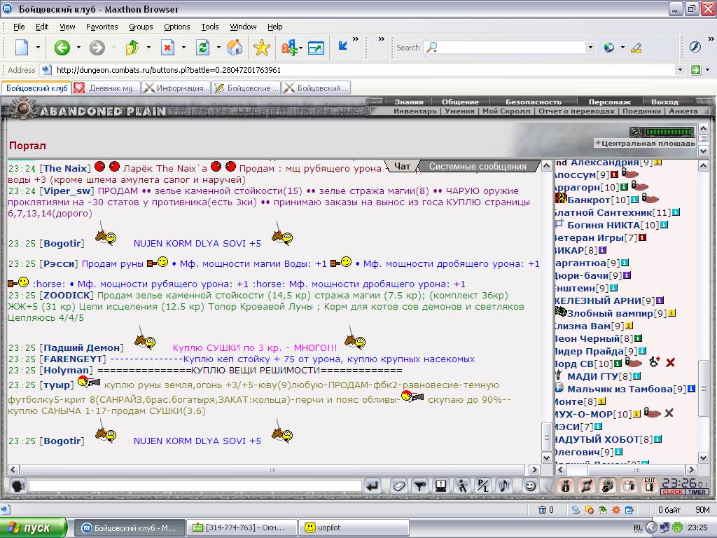Click the Refresh page icon

pos(202,47)
